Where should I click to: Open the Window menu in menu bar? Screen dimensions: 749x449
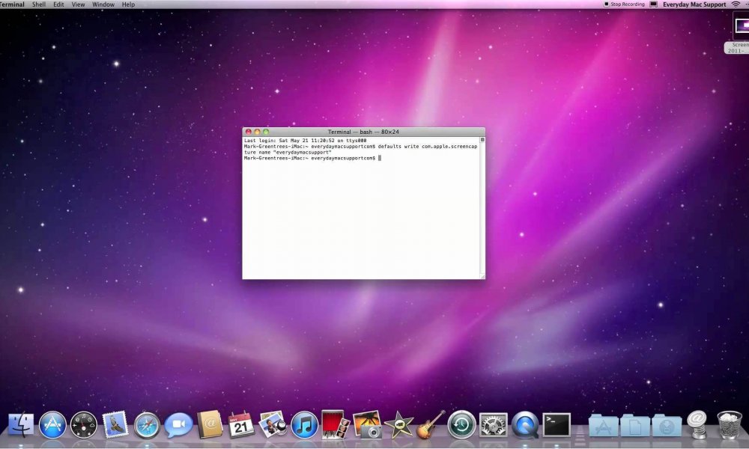(103, 4)
